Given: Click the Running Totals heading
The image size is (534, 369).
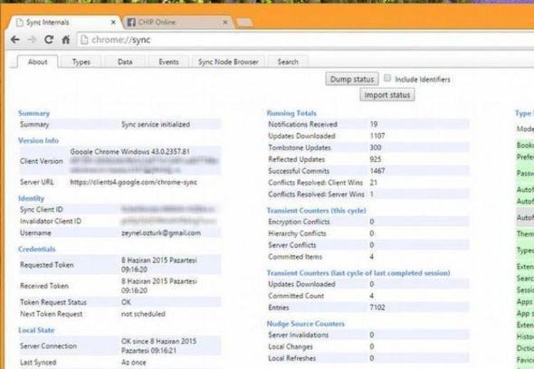Looking at the screenshot, I should pyautogui.click(x=291, y=113).
